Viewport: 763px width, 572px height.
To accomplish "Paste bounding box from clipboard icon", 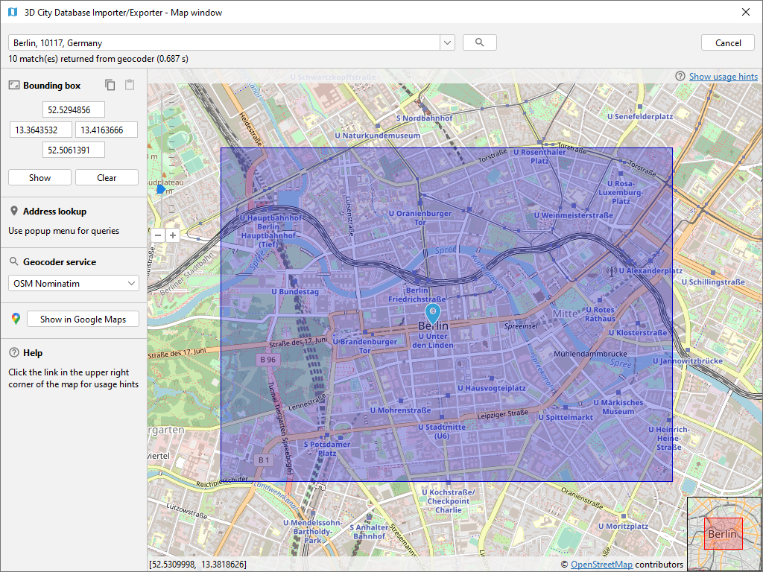I will pos(130,85).
